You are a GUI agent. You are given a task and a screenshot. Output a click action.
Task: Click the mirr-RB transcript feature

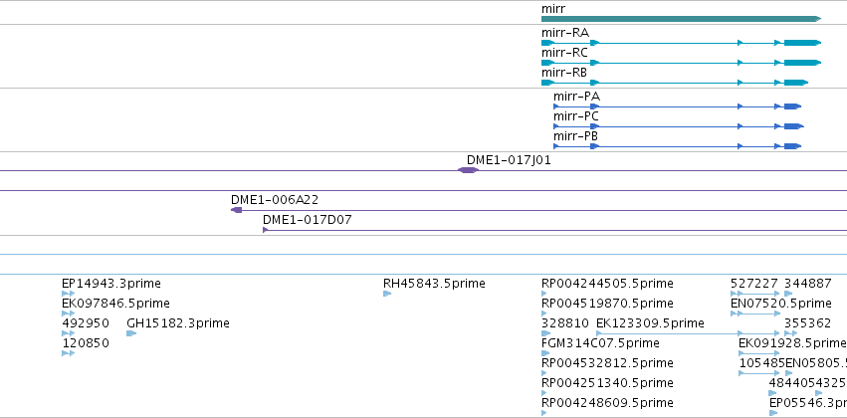(x=674, y=83)
